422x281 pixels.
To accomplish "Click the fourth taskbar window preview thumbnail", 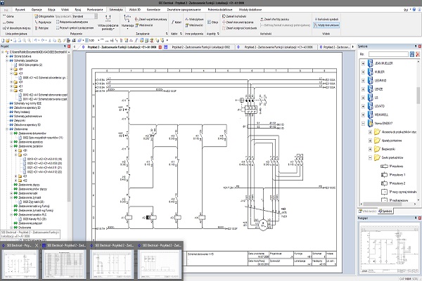I will pyautogui.click(x=160, y=264).
